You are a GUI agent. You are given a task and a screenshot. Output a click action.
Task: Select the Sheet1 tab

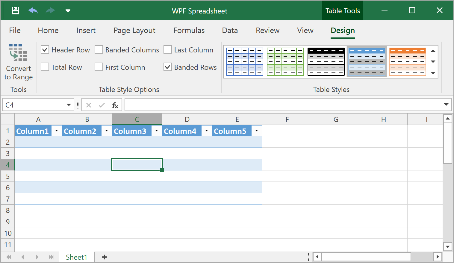pyautogui.click(x=76, y=257)
